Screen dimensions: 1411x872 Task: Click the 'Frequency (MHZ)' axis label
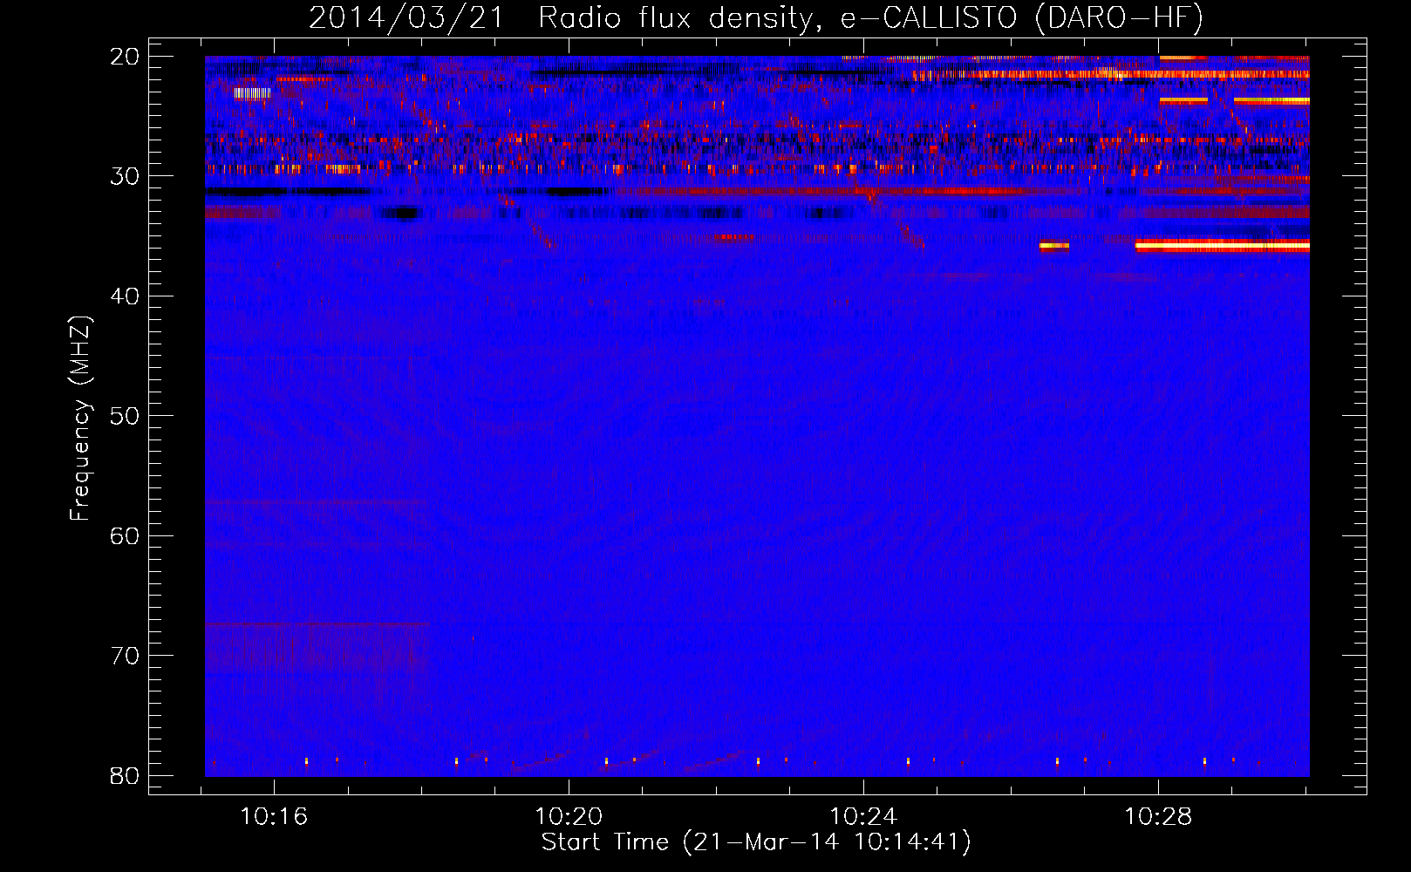point(80,419)
